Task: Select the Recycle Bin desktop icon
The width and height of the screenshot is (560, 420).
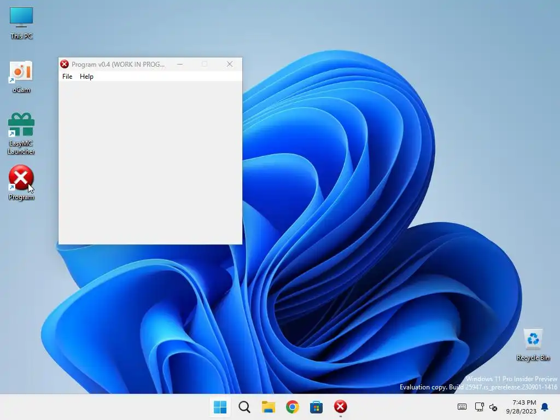Action: (x=533, y=345)
